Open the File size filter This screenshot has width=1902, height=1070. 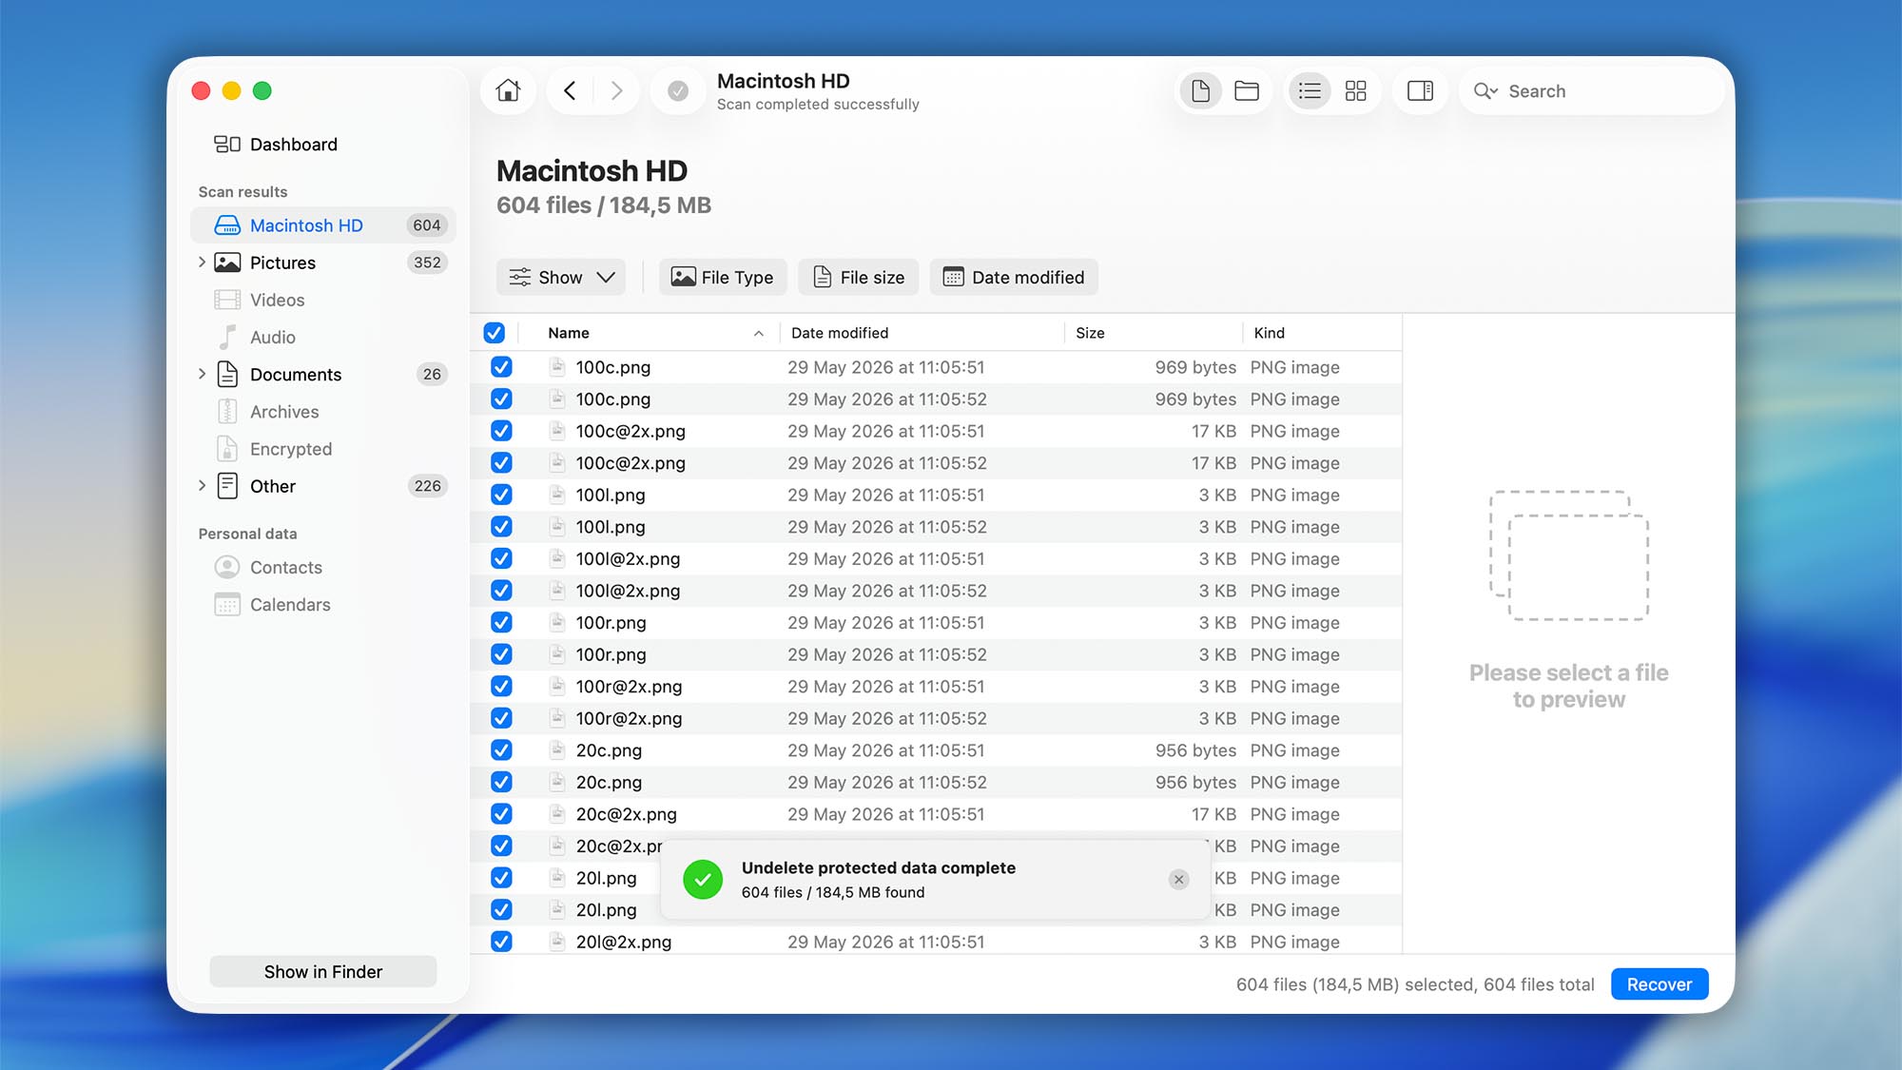[859, 277]
